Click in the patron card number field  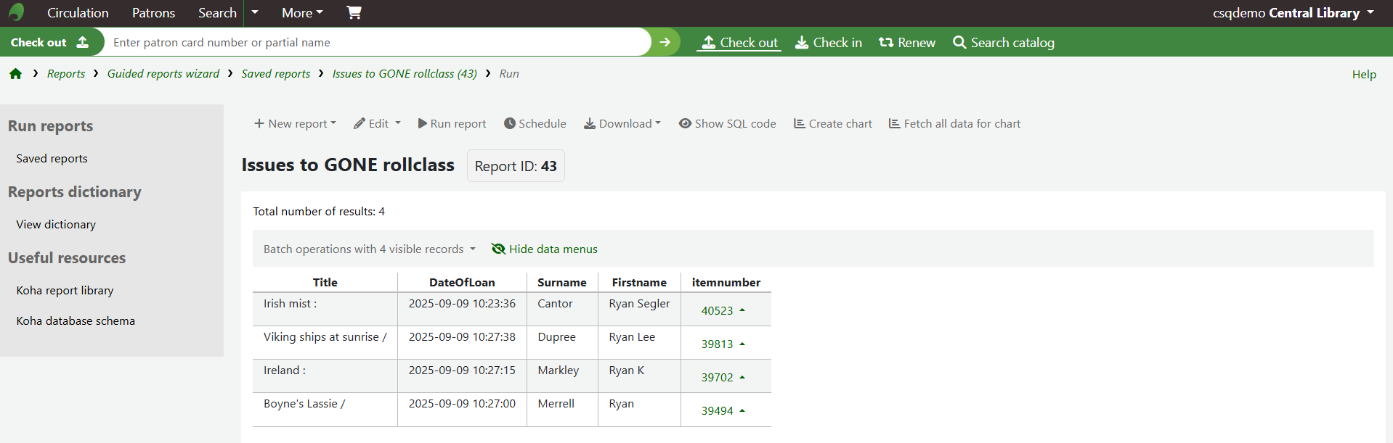pyautogui.click(x=378, y=43)
